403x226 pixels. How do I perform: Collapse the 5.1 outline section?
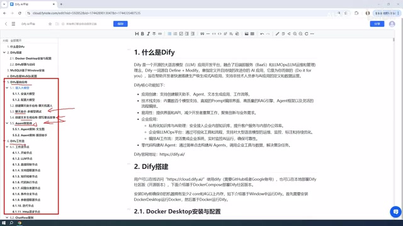pos(7,88)
